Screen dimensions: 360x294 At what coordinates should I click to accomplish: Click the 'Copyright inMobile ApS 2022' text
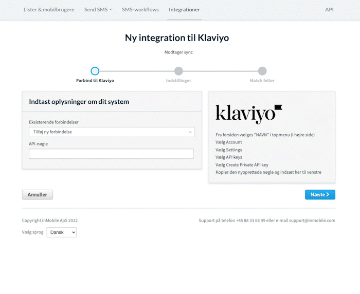click(x=50, y=220)
